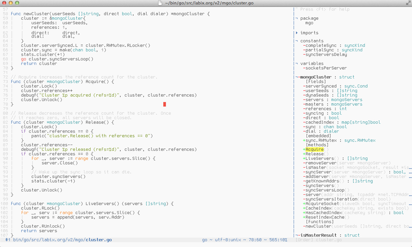412x247 pixels.
Task: Select isMaster method in tagbar
Action: (316, 168)
